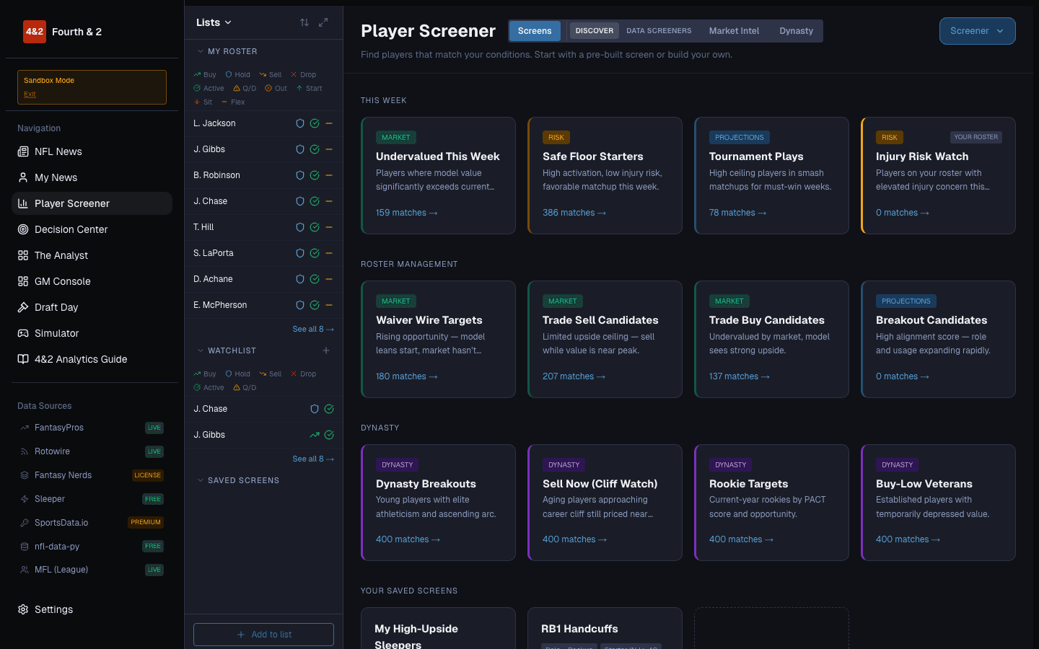Open NFL News icon in navigation
The width and height of the screenshot is (1039, 649).
point(23,151)
